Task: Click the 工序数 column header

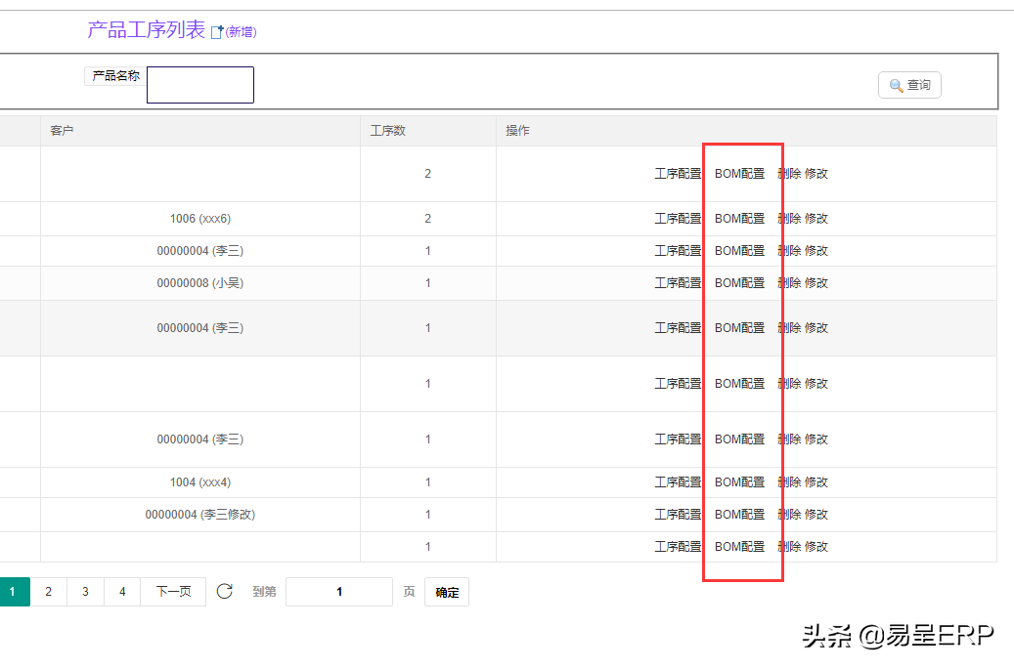Action: tap(388, 131)
